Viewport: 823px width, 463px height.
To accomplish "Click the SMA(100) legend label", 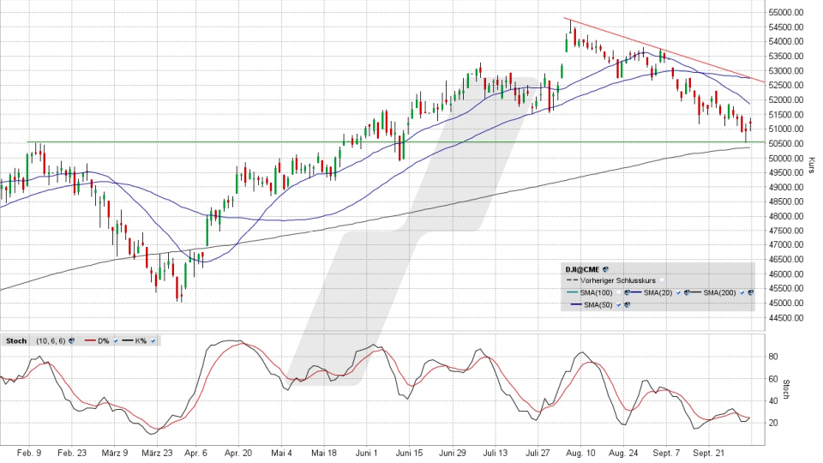I will 597,292.
